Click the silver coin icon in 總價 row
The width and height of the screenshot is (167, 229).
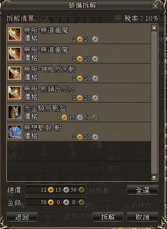tap(66, 190)
